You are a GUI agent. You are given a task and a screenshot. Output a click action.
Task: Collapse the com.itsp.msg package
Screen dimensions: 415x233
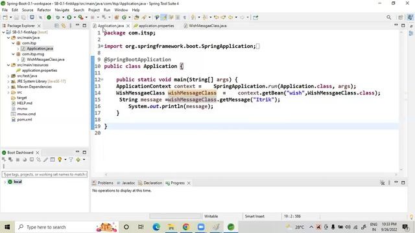tap(13, 54)
